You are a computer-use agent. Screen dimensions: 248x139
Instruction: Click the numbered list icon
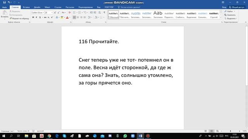point(79,12)
